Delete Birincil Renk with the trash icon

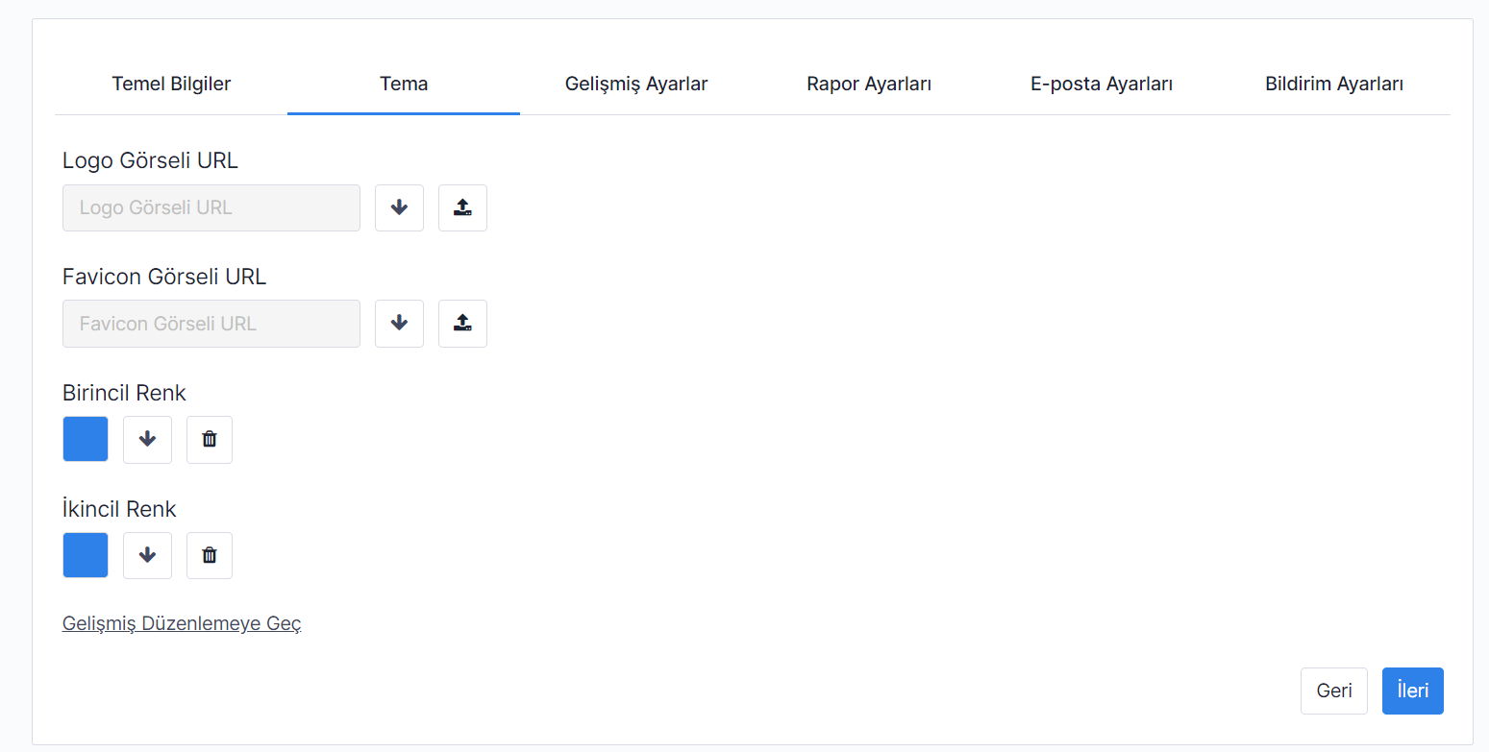click(x=210, y=440)
